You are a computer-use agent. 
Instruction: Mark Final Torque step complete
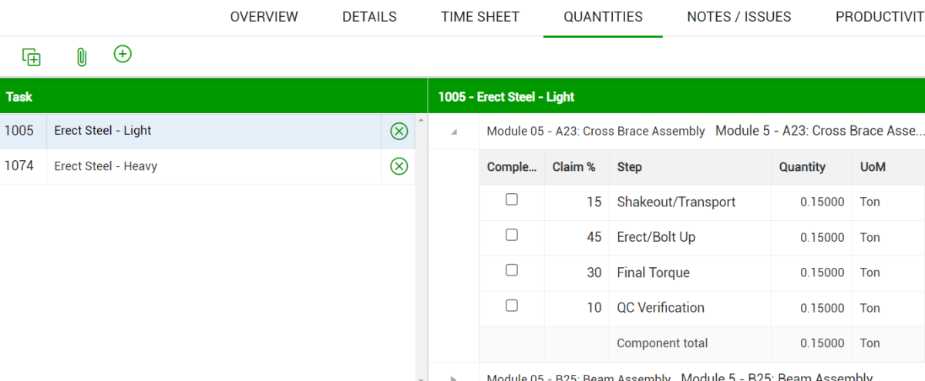pyautogui.click(x=512, y=271)
